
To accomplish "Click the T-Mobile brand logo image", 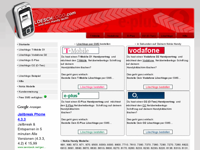I will click(81, 50).
